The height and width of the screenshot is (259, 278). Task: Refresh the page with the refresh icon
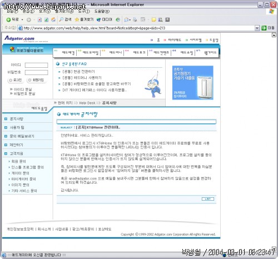46,19
